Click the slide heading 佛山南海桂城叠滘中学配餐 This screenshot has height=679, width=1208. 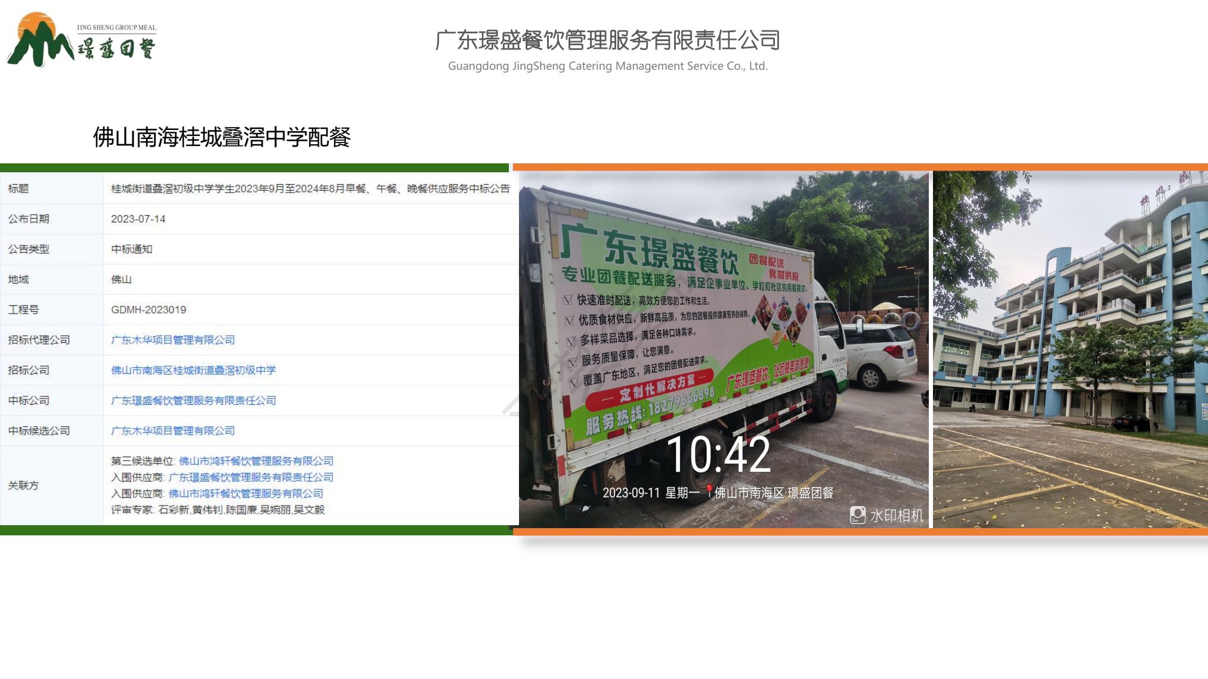click(222, 137)
